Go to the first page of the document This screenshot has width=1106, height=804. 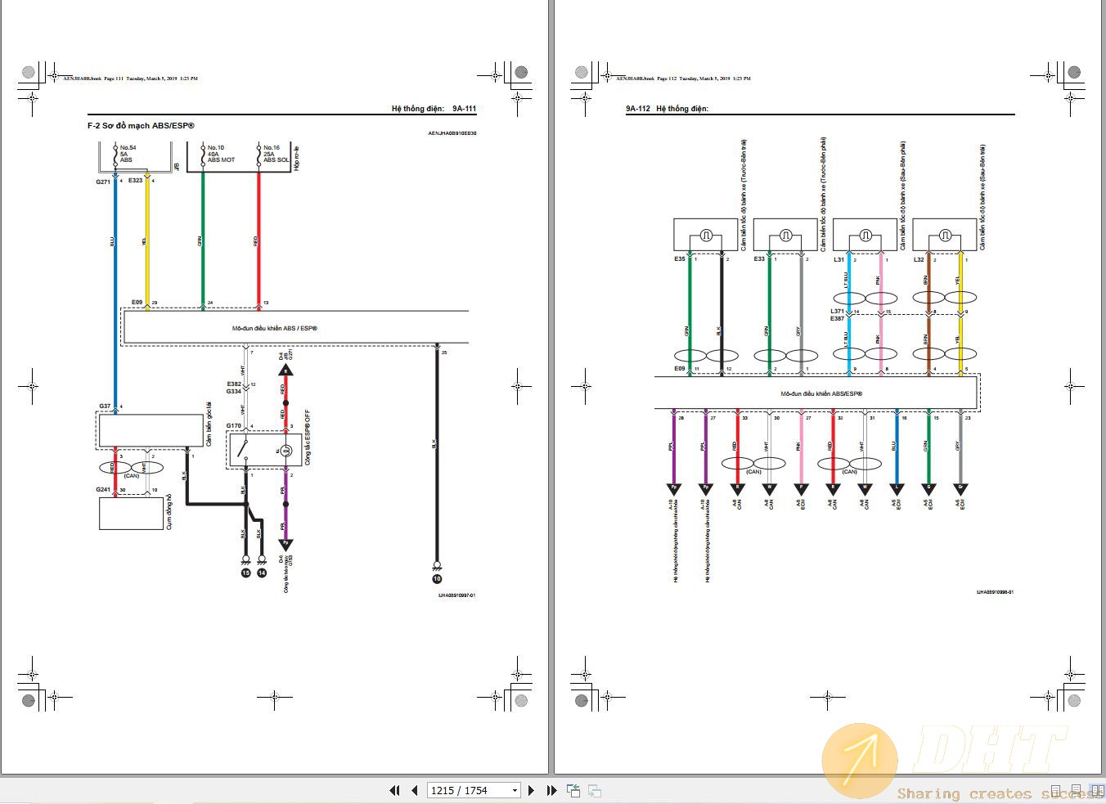point(394,790)
